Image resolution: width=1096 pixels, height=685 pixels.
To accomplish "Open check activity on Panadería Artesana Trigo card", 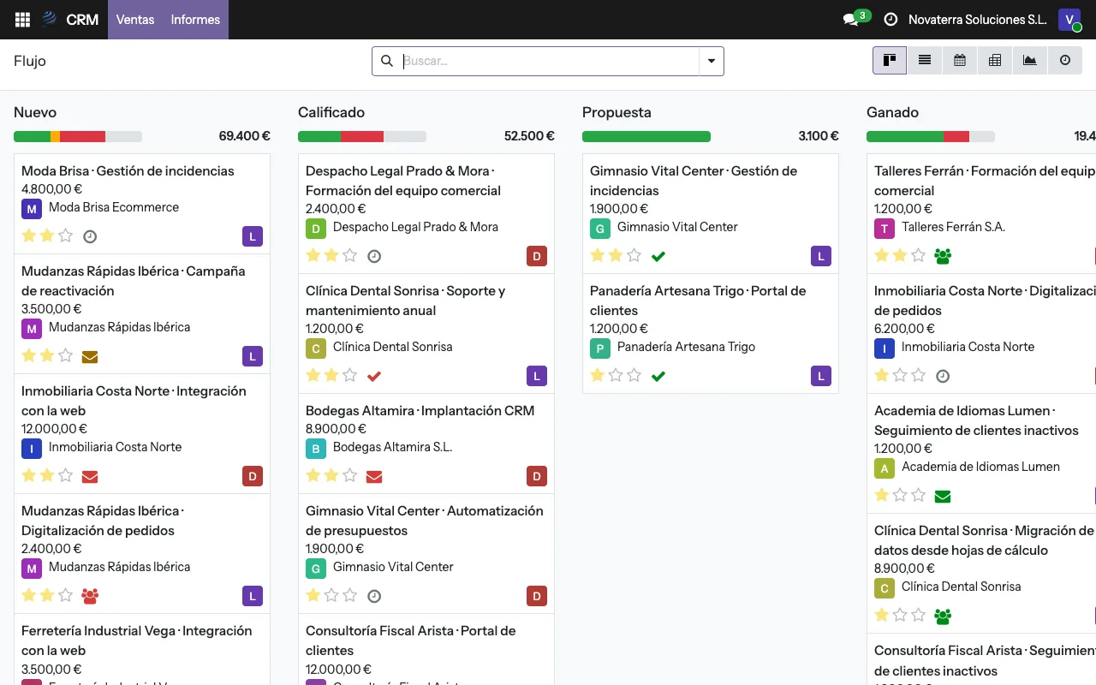I will pyautogui.click(x=658, y=376).
